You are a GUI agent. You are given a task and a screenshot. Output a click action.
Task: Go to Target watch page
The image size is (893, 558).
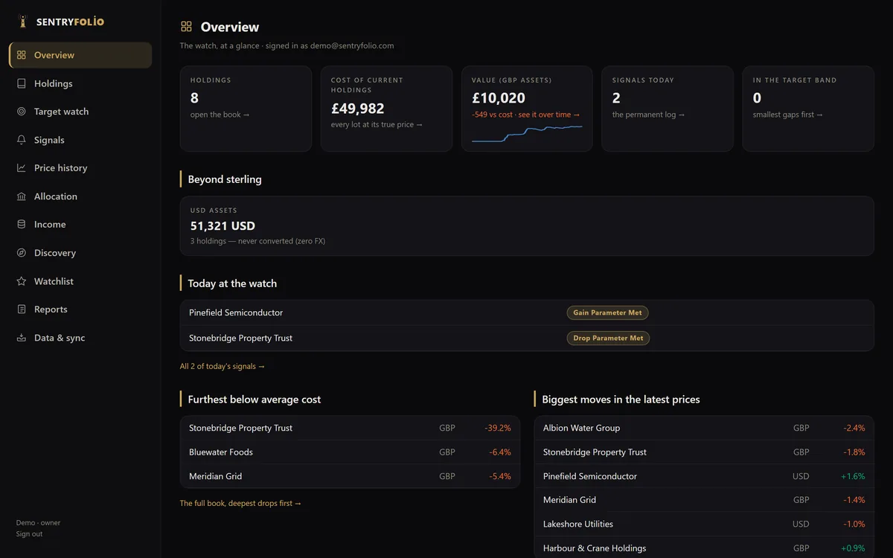(x=80, y=112)
